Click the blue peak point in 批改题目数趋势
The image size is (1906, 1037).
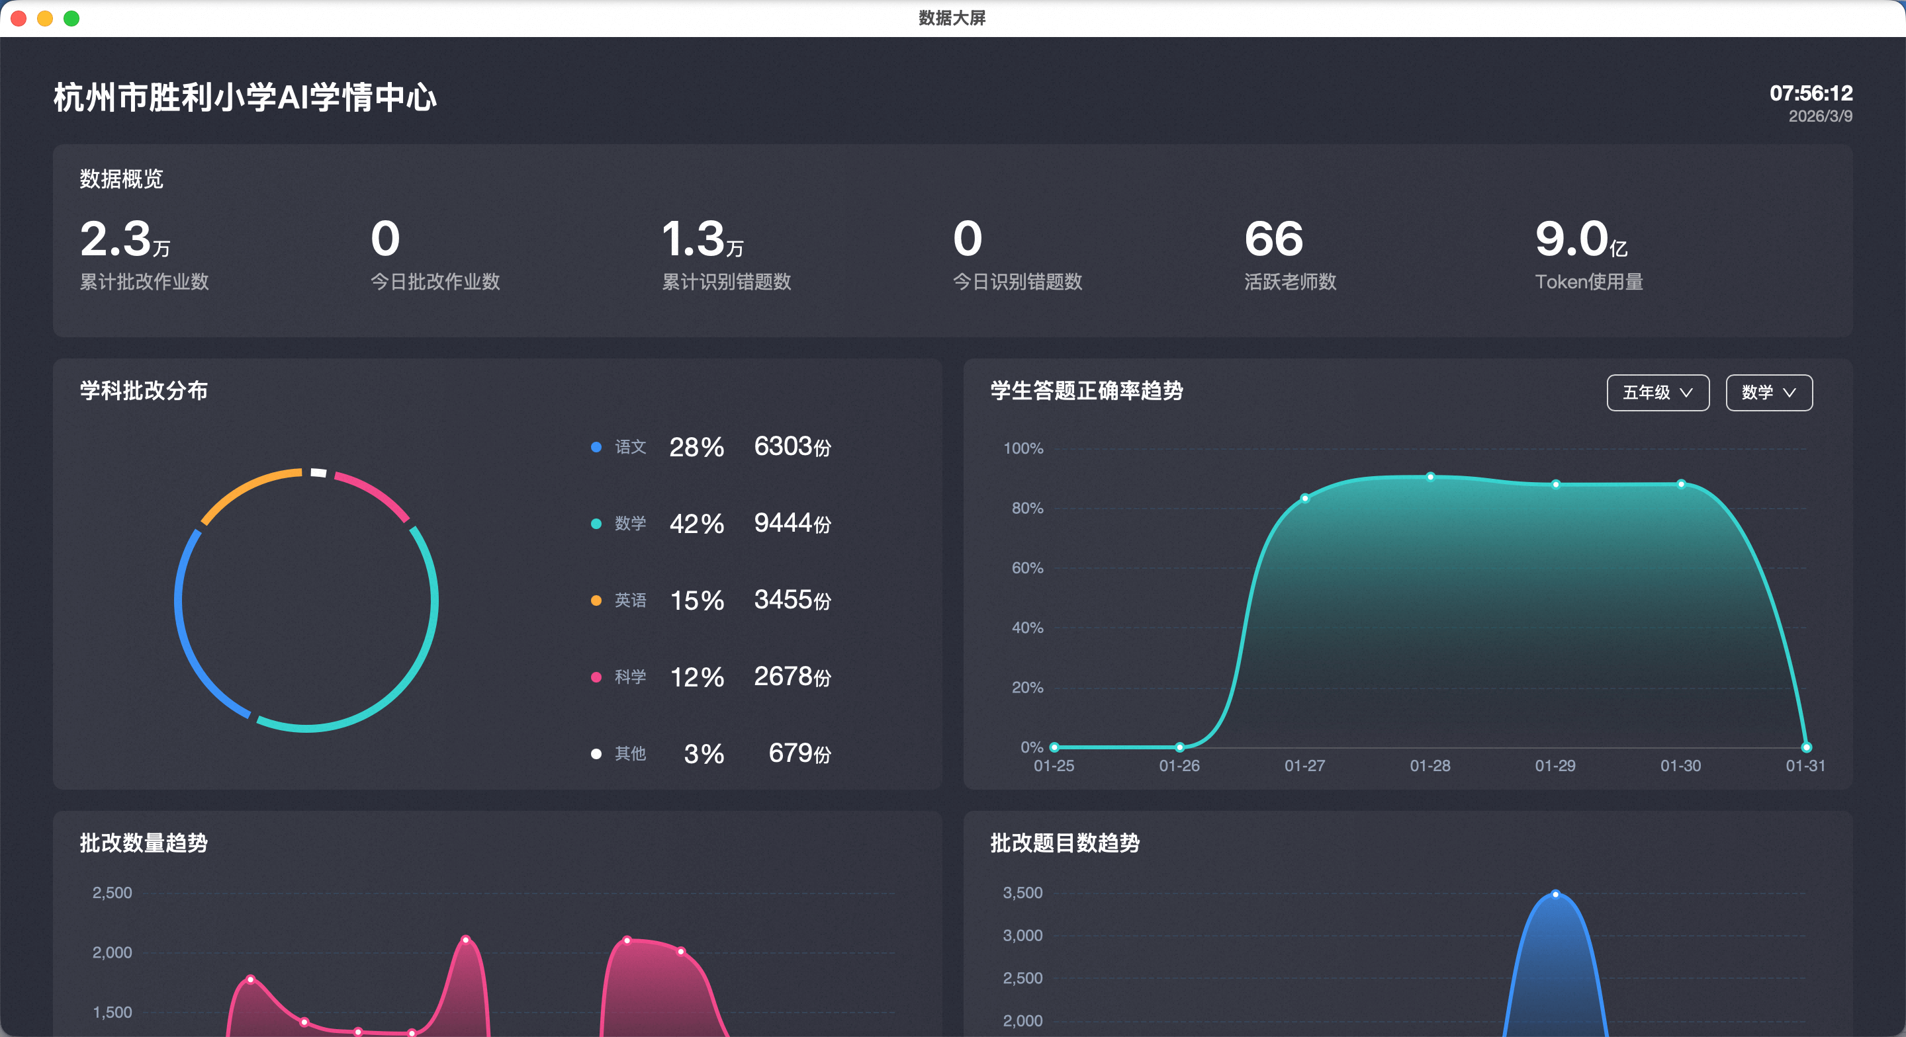1555,894
